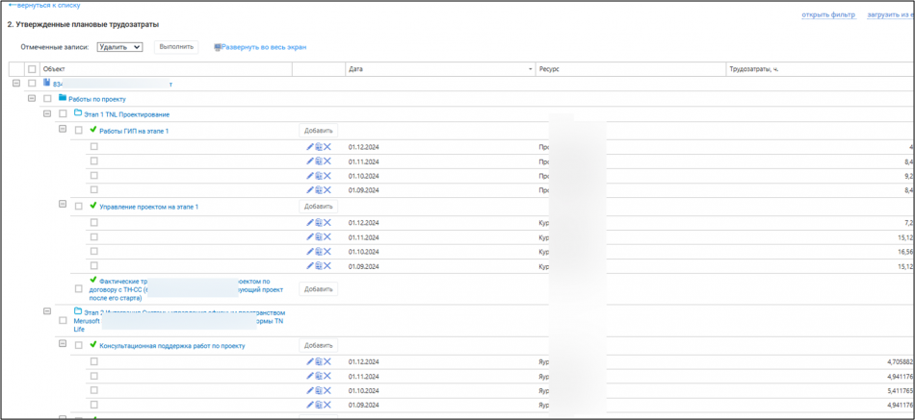The height and width of the screenshot is (420, 915).
Task: Delete 01.12.2024 row under Консультационная поддержка
Action: pos(327,362)
